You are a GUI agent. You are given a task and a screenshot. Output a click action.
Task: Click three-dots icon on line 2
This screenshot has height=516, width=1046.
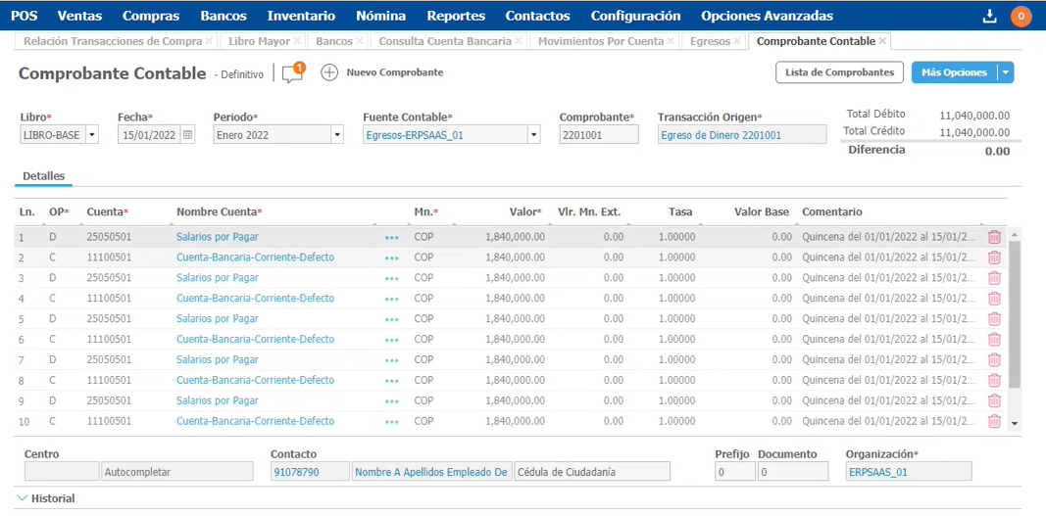point(392,258)
